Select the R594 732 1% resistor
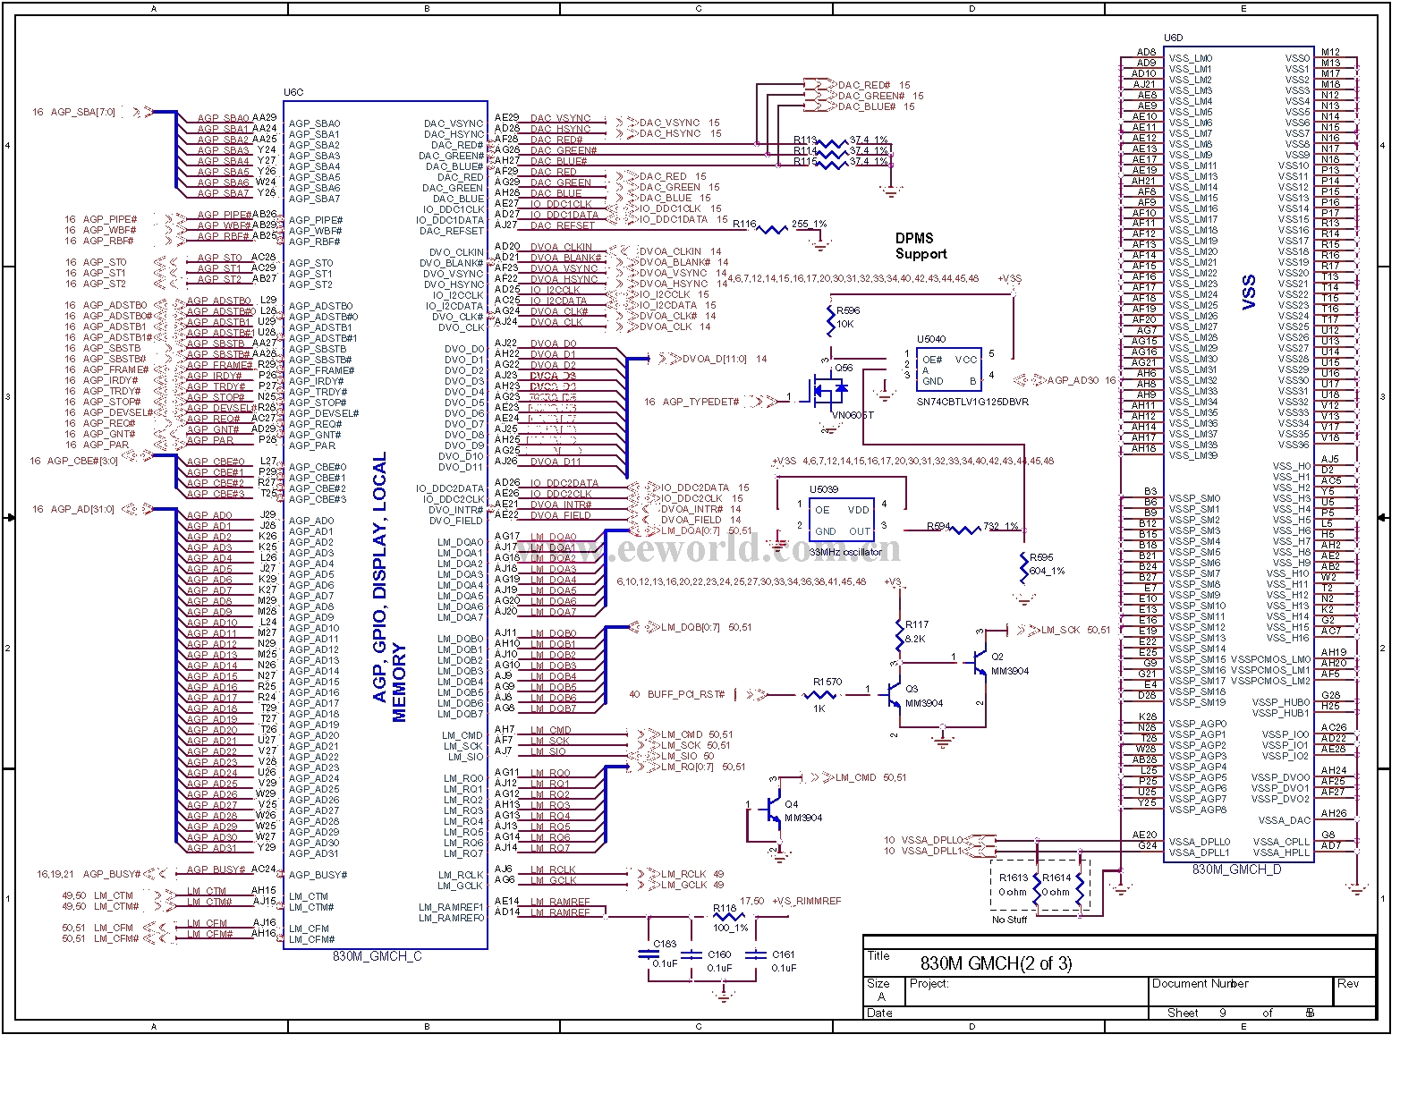The height and width of the screenshot is (1094, 1417). [x=964, y=530]
